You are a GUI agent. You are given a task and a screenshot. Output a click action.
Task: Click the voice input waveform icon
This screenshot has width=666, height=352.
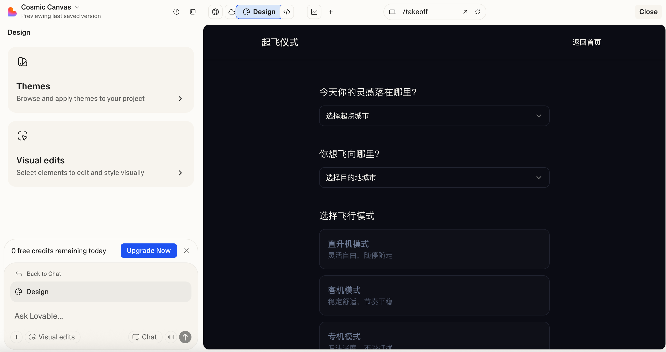coord(170,337)
